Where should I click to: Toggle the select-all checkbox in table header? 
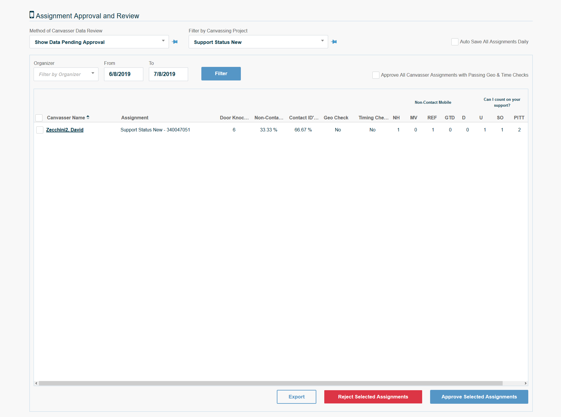pyautogui.click(x=39, y=118)
